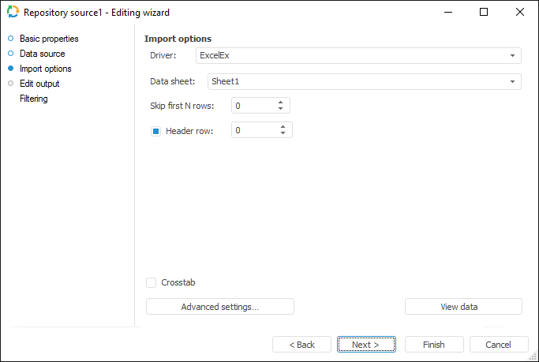539x362 pixels.
Task: Select the Import options step
Action: (x=45, y=69)
